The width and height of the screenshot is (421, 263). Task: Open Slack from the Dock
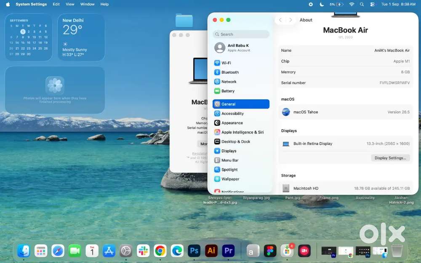(143, 251)
